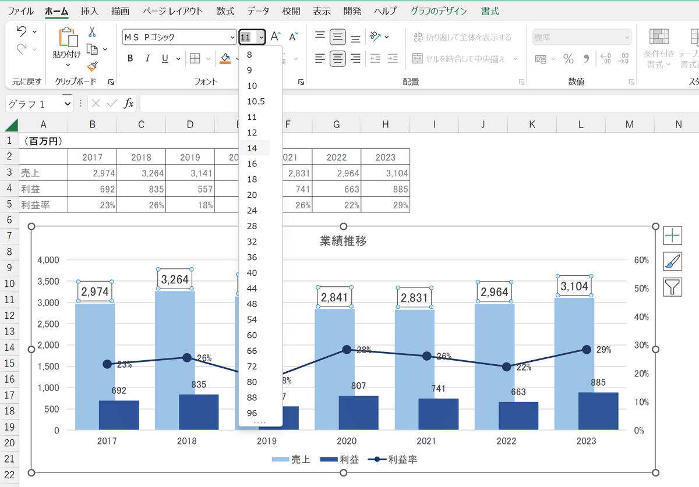The height and width of the screenshot is (487, 699).
Task: Click the fill color paint bucket
Action: coord(225,58)
